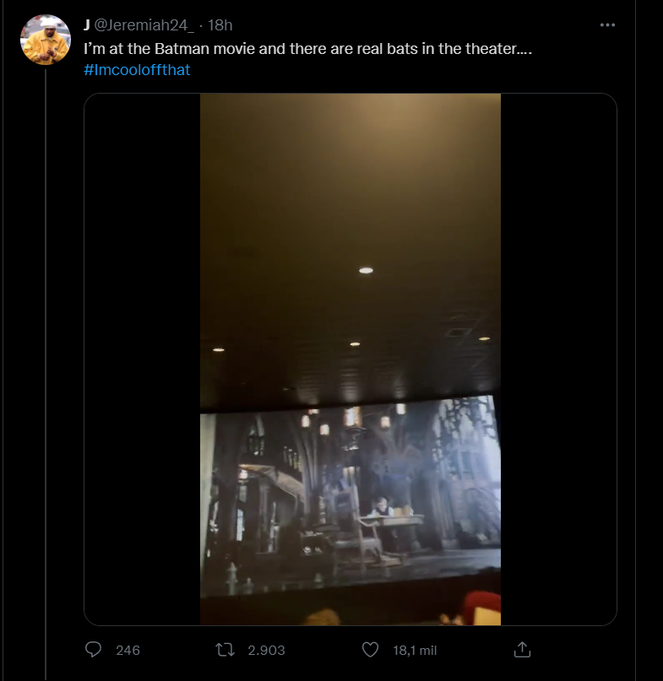Click the 18,1 mil likes count

coord(414,650)
